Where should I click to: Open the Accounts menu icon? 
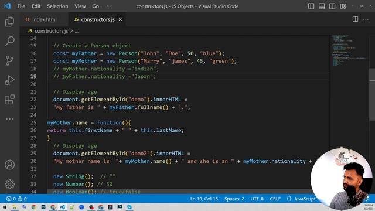[9, 165]
